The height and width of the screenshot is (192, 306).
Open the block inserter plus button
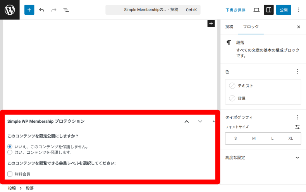(29, 10)
